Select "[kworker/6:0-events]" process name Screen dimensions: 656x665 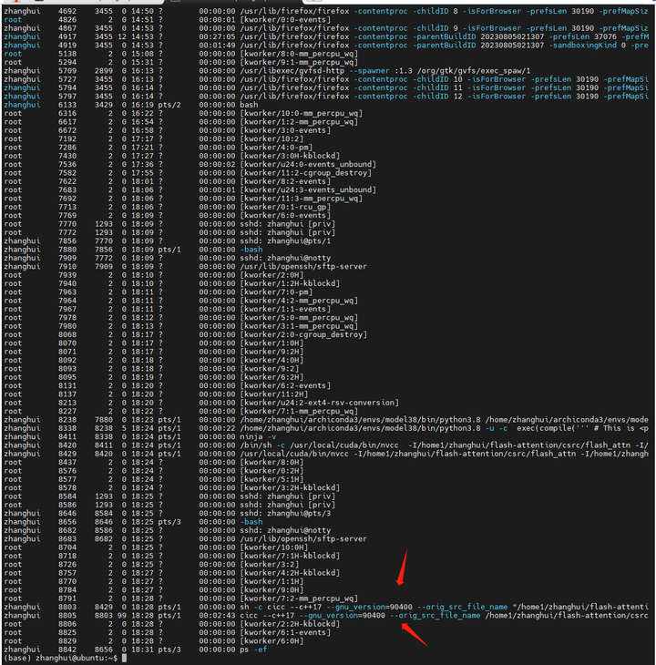tap(285, 216)
